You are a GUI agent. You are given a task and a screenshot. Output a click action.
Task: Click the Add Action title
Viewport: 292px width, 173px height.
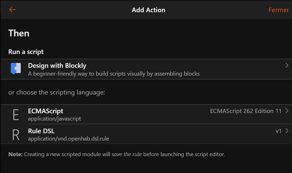coord(148,10)
